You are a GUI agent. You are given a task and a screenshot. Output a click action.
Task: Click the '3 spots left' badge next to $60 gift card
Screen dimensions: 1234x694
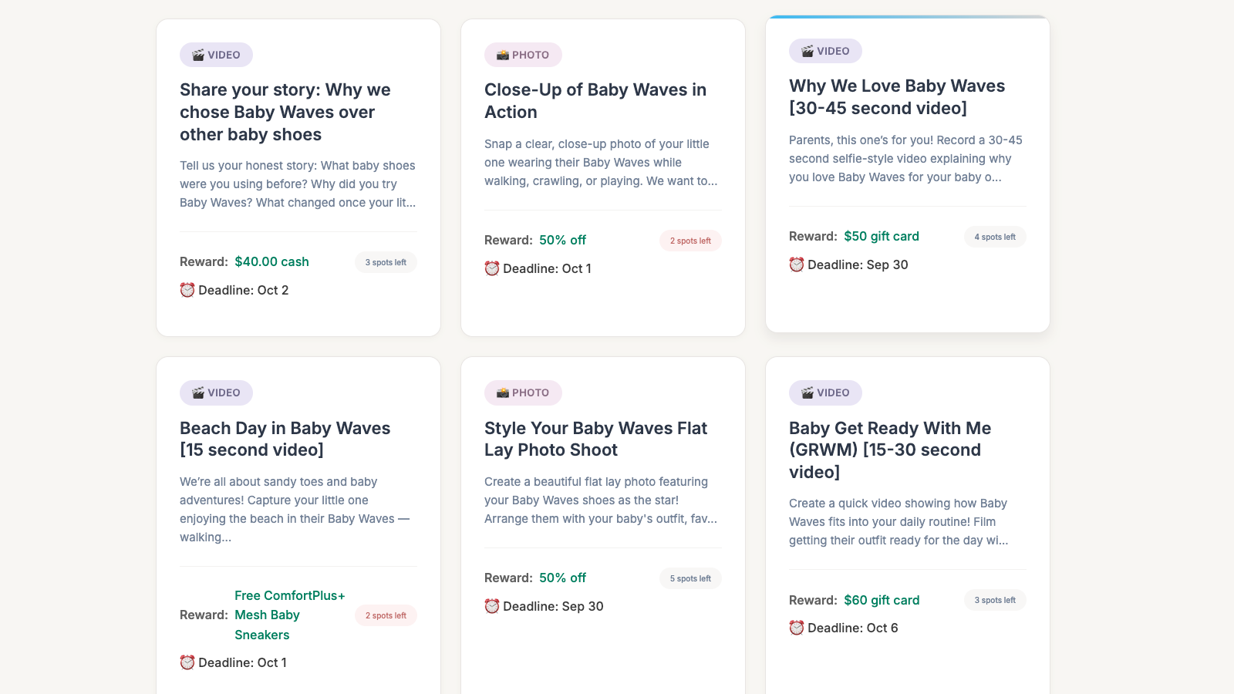[995, 600]
